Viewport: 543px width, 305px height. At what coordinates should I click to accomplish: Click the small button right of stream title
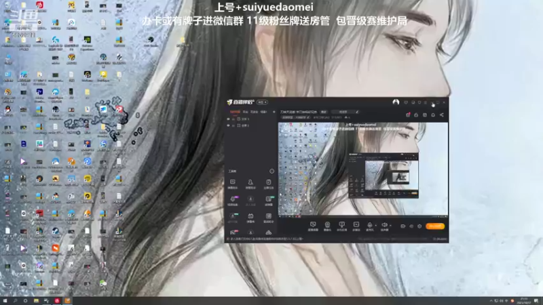pyautogui.click(x=324, y=112)
